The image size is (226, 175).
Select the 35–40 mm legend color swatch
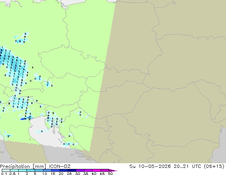coord(88,170)
